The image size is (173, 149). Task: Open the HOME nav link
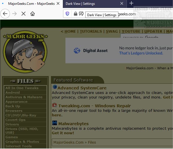[70, 32]
